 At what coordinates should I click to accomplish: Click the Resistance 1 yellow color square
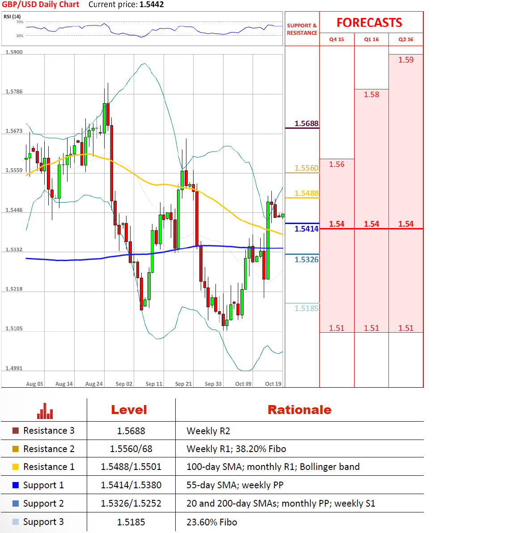(x=15, y=467)
